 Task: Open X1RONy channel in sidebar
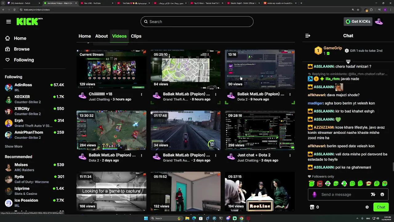pos(34,111)
